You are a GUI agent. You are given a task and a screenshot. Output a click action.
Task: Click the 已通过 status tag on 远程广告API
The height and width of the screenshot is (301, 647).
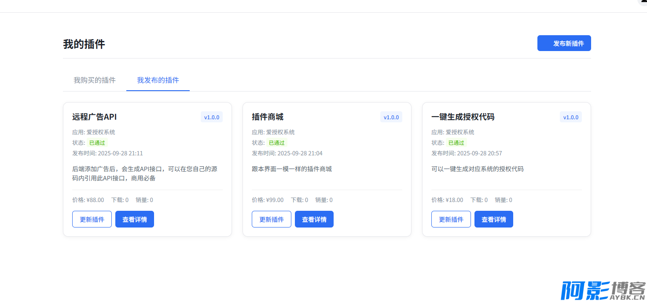[97, 143]
